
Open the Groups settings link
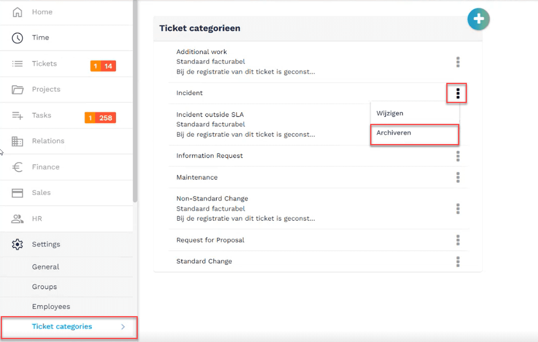[45, 287]
